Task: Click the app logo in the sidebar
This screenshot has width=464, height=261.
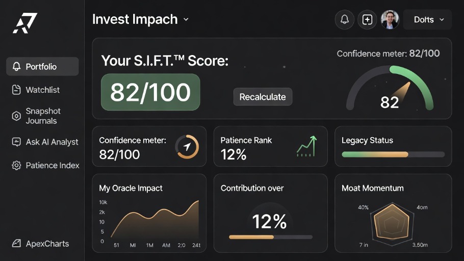Action: pyautogui.click(x=25, y=23)
